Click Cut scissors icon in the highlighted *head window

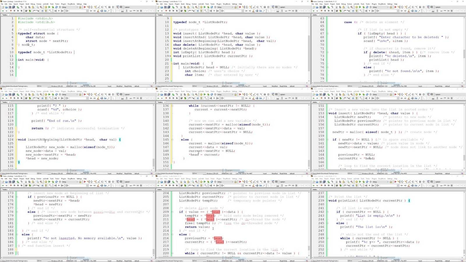coord(181,182)
